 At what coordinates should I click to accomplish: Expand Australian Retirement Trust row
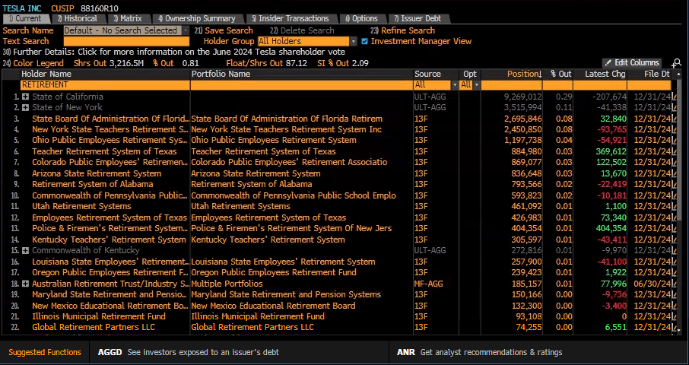click(x=26, y=284)
